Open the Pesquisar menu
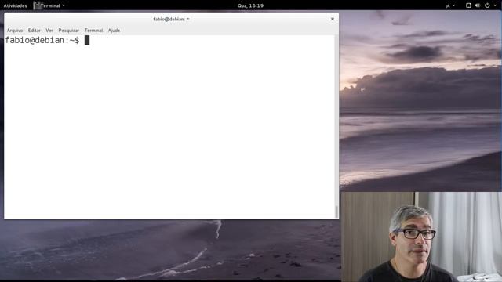 [x=68, y=31]
